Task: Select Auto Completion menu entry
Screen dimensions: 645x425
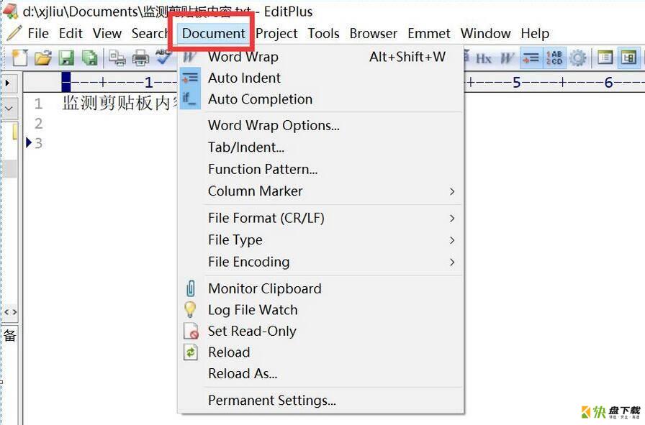Action: coord(321,99)
